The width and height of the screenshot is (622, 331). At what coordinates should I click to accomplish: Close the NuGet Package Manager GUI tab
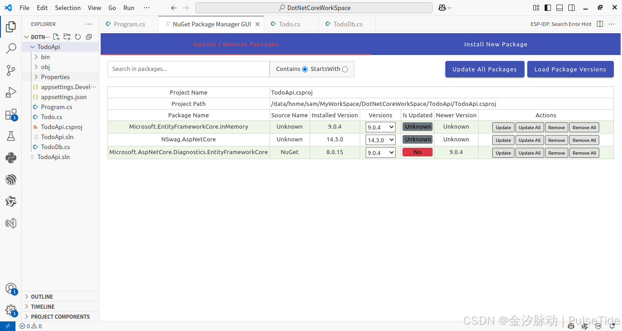click(x=257, y=24)
